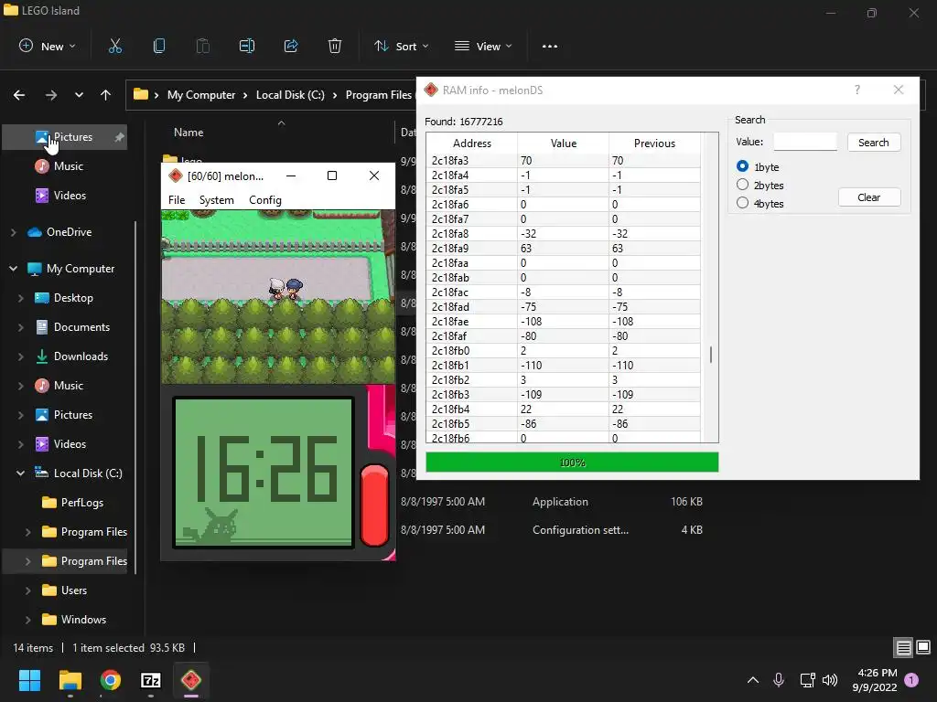This screenshot has width=937, height=702.
Task: Click the microphone tray icon
Action: [779, 680]
